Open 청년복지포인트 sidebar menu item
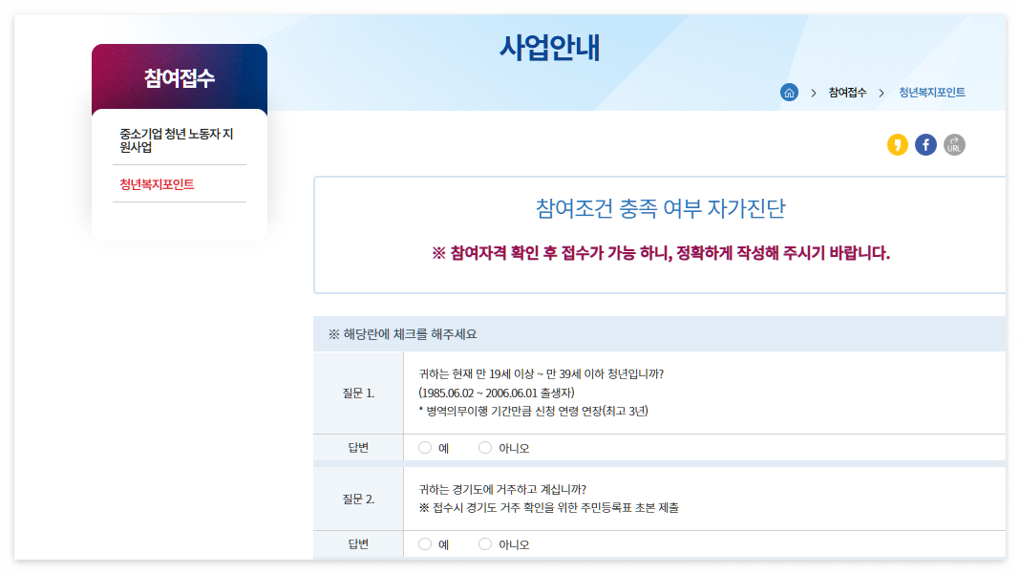This screenshot has height=574, width=1020. [157, 185]
